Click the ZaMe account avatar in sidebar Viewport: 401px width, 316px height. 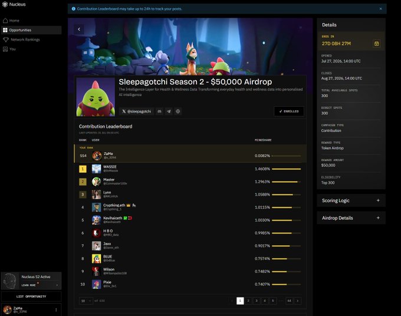pos(7,310)
